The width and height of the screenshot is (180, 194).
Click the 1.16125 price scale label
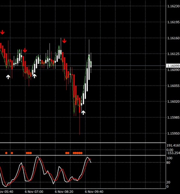(173, 54)
